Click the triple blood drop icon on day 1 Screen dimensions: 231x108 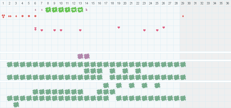tap(3, 16)
